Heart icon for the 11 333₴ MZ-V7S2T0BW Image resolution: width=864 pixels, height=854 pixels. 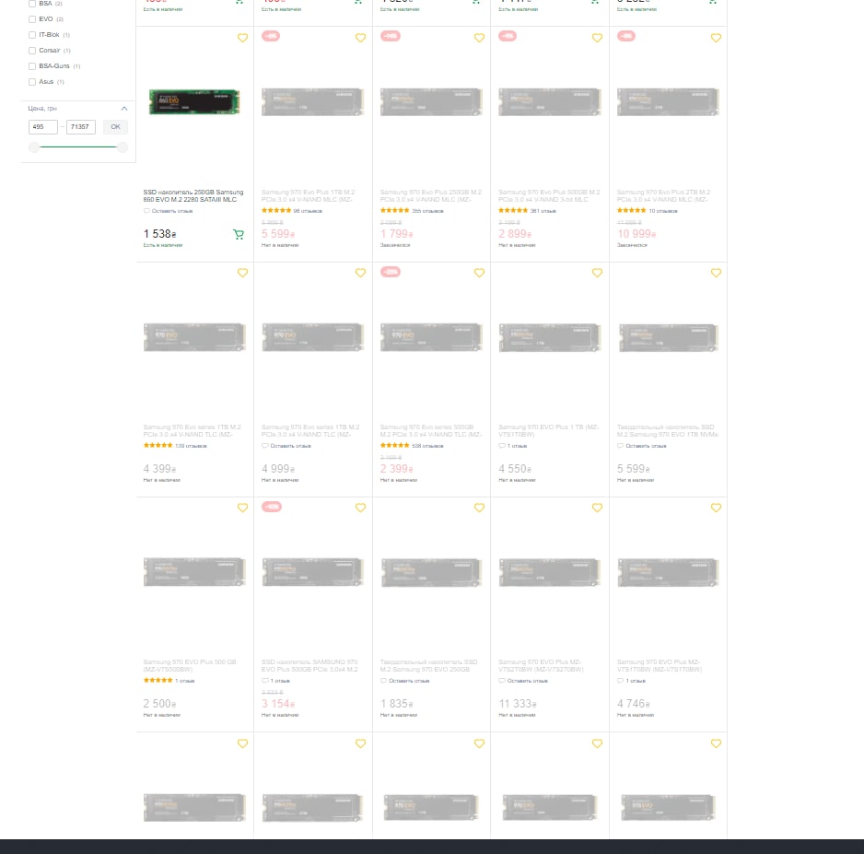point(597,508)
